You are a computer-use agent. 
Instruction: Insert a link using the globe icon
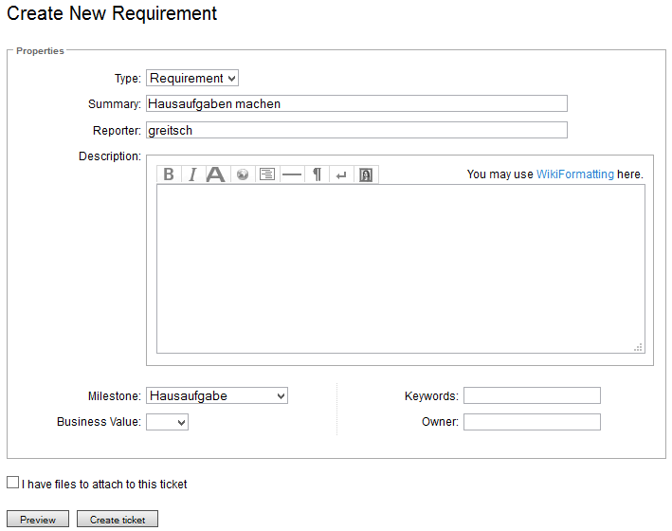(x=243, y=174)
